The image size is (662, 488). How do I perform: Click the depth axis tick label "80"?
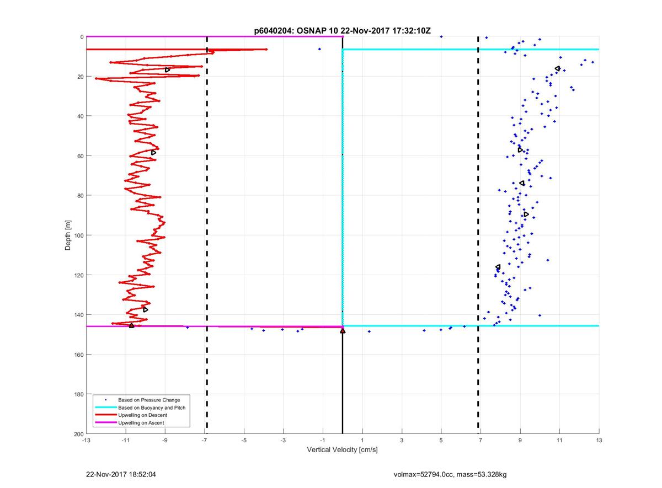tap(80, 196)
